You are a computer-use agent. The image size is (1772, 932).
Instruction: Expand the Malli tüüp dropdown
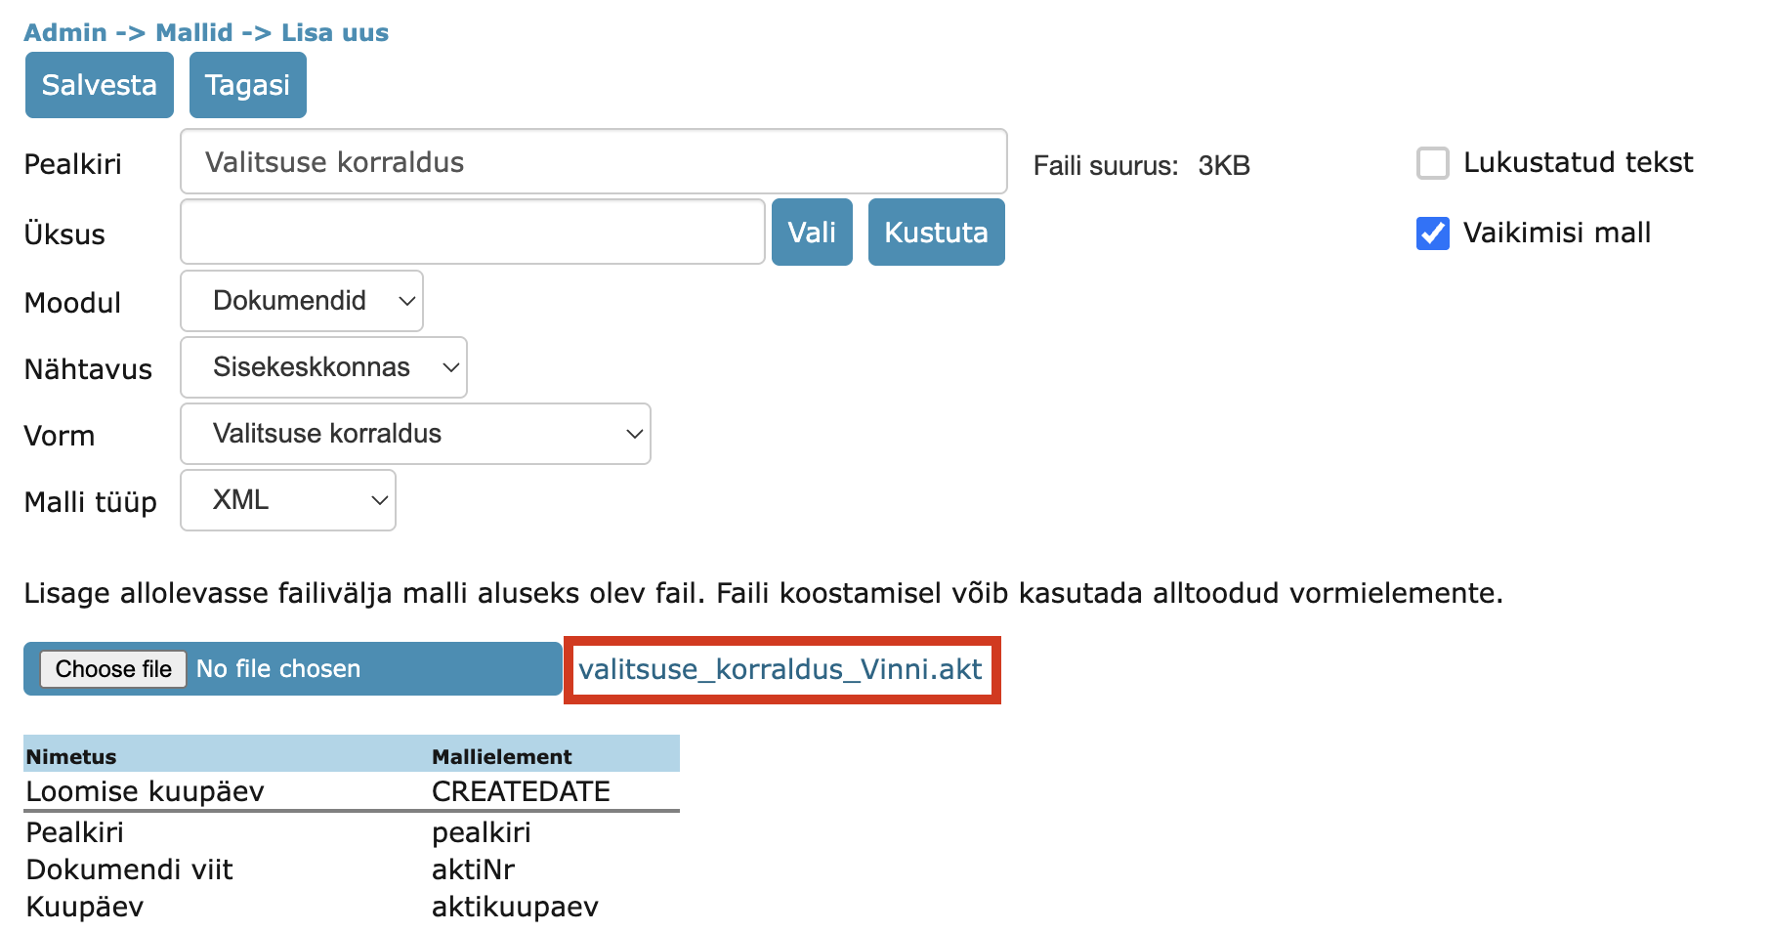[288, 500]
